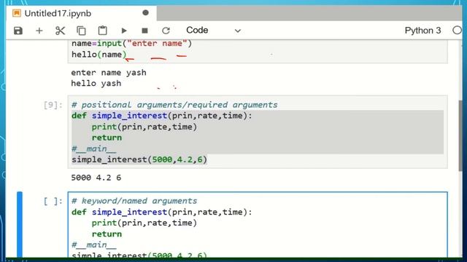Interrupt the kernel with the stop icon
Viewport: 467px width, 262px height.
coord(144,31)
